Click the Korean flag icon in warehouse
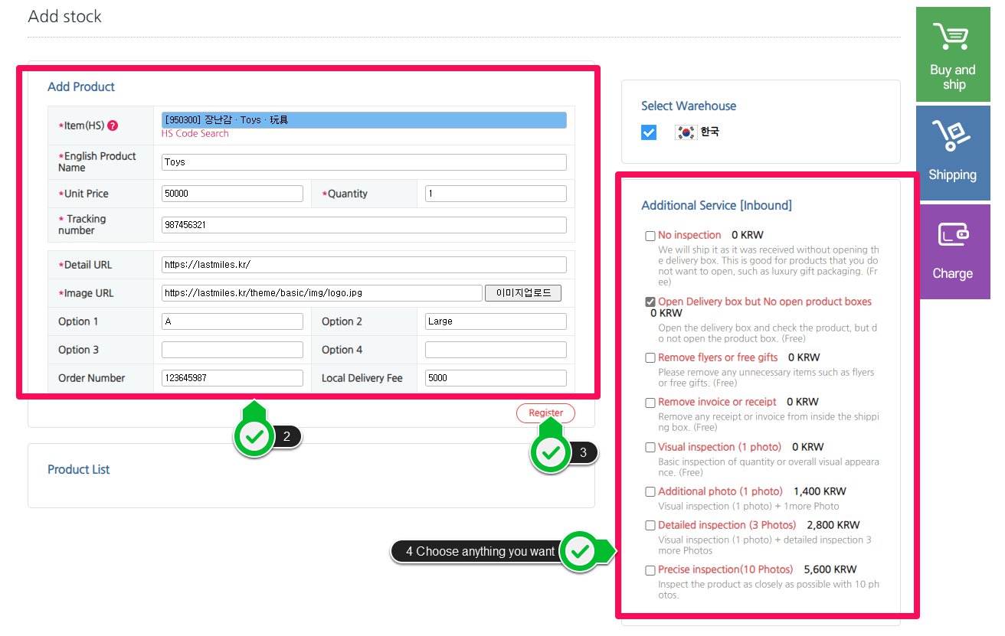1005x636 pixels. tap(685, 132)
